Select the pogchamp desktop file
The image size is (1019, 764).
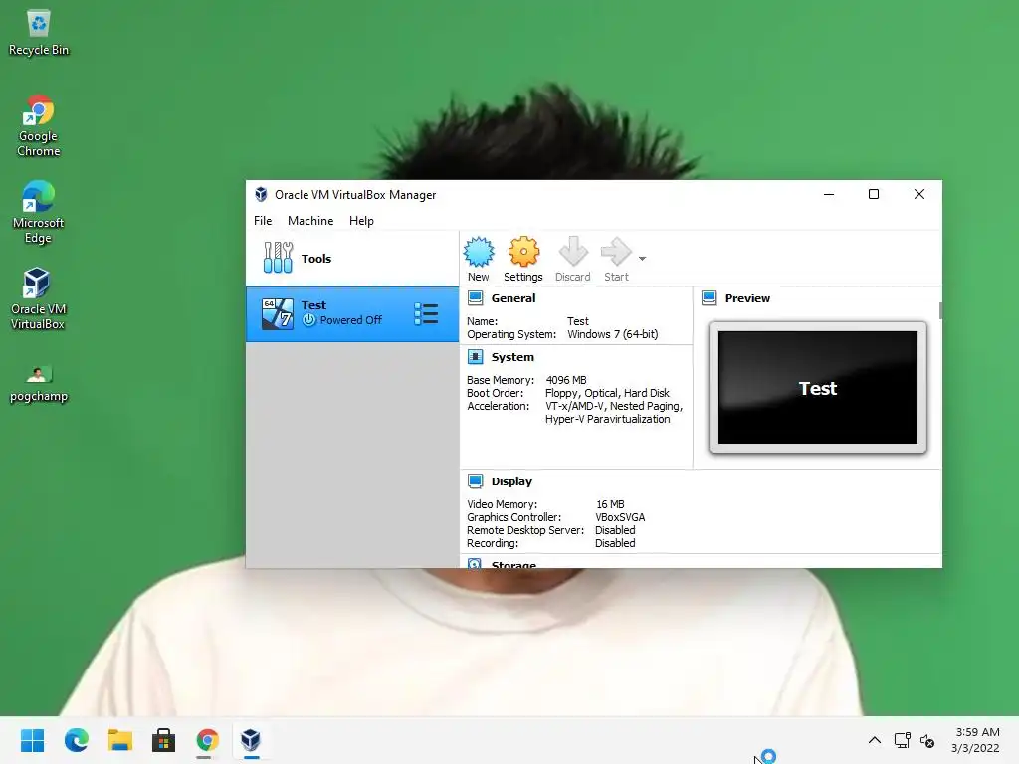point(39,384)
